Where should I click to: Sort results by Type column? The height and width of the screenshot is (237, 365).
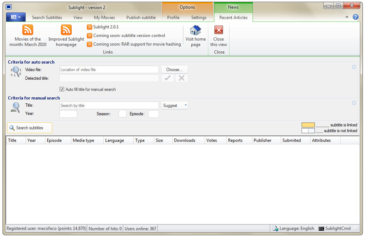click(144, 140)
